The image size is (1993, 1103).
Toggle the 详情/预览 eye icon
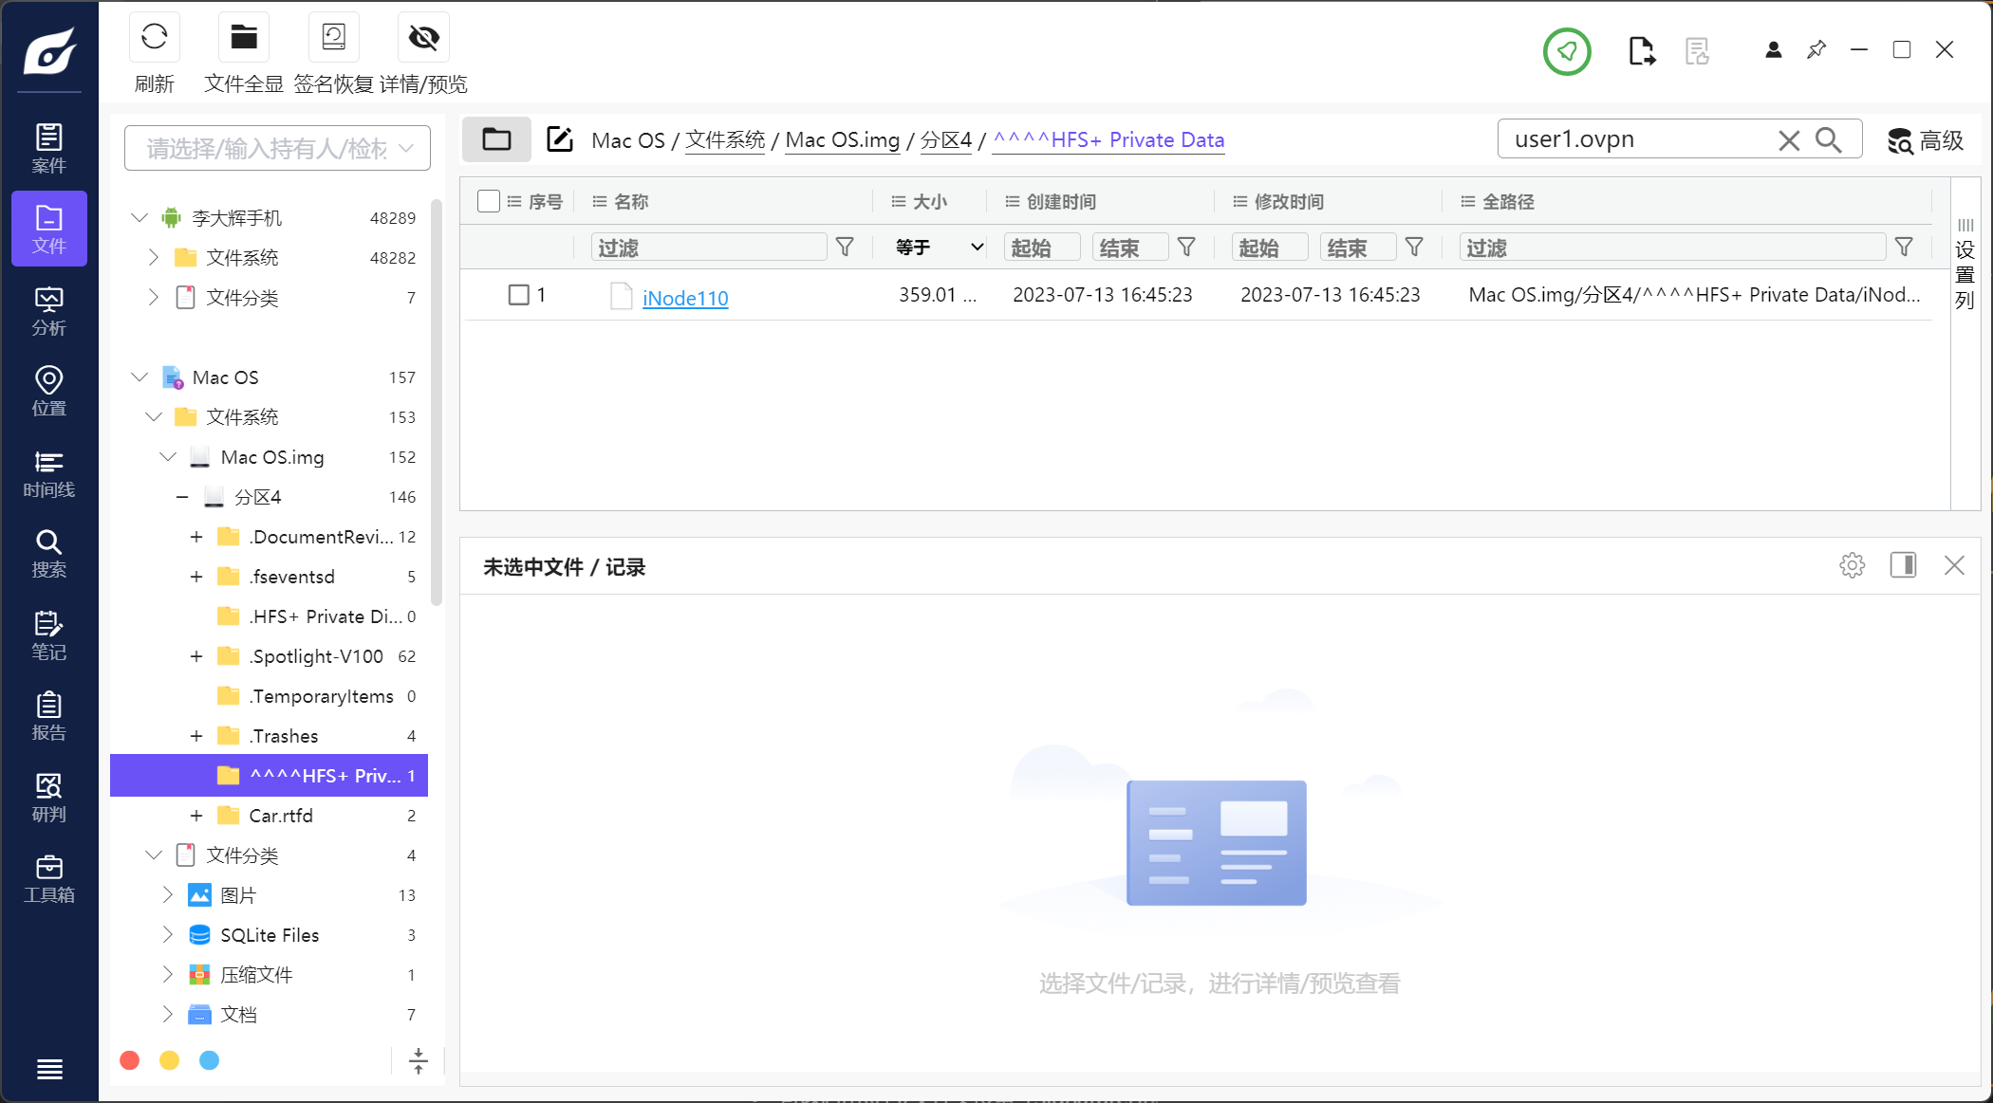point(423,38)
